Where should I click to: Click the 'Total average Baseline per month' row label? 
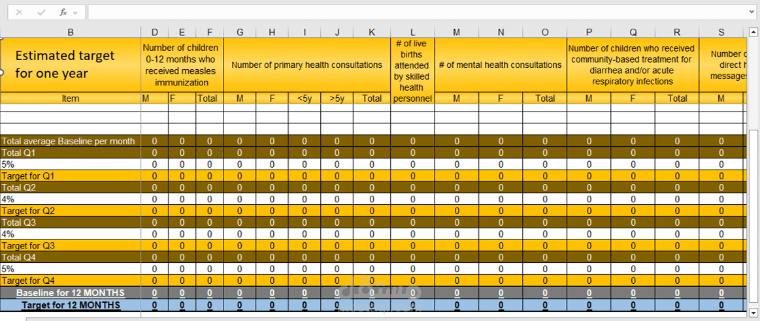click(71, 142)
